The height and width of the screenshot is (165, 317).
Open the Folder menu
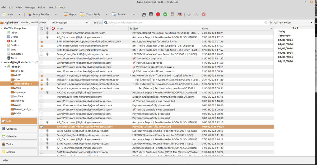42,7
